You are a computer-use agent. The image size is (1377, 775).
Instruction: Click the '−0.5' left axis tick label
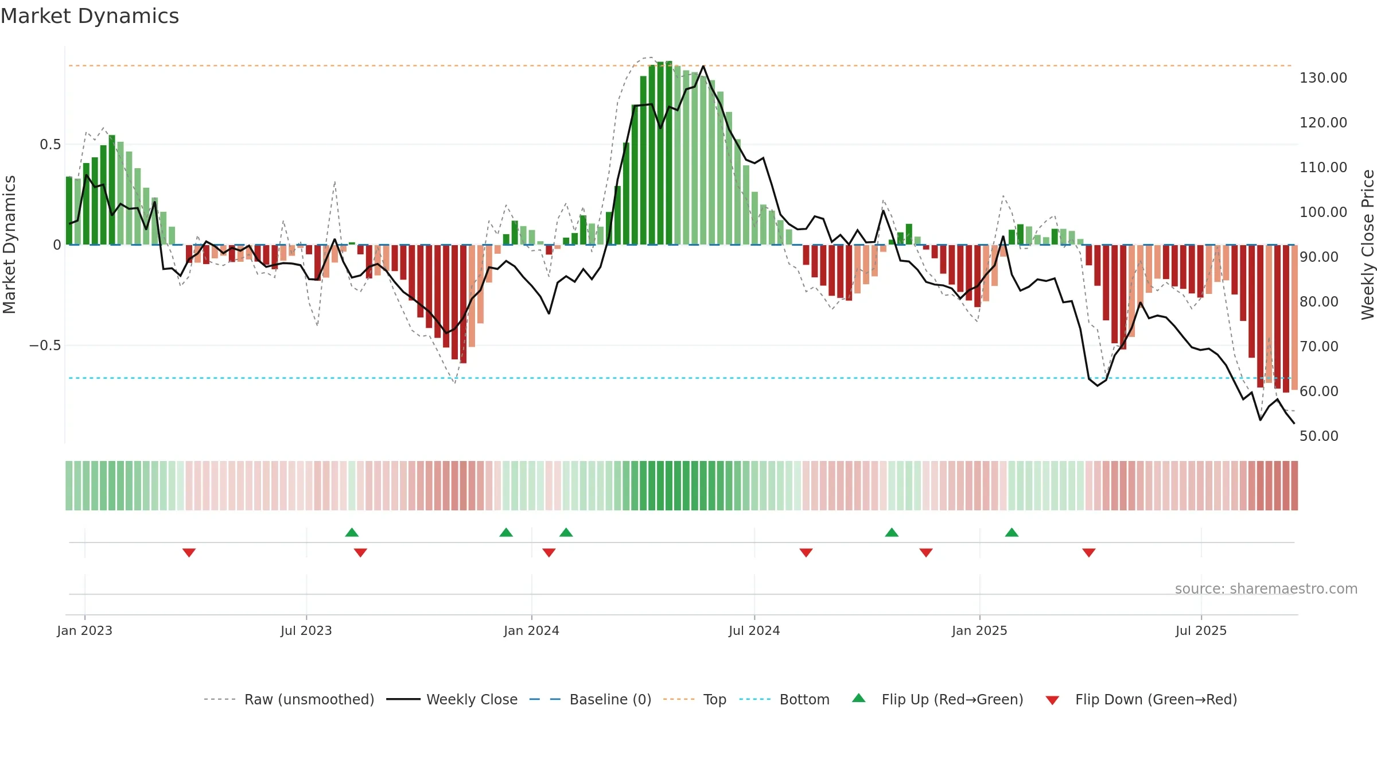pyautogui.click(x=45, y=346)
